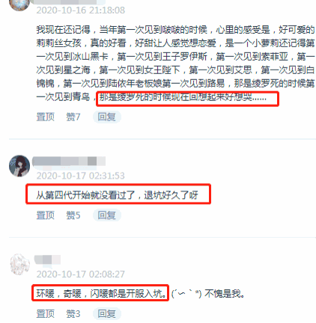Click the timestamp 2020-10-17 02:31:53
Viewport: 316px width, 323px height.
click(80, 176)
